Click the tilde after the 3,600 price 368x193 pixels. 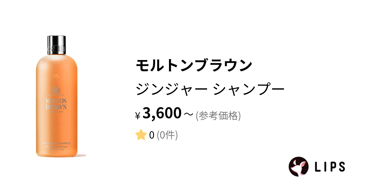pyautogui.click(x=188, y=115)
